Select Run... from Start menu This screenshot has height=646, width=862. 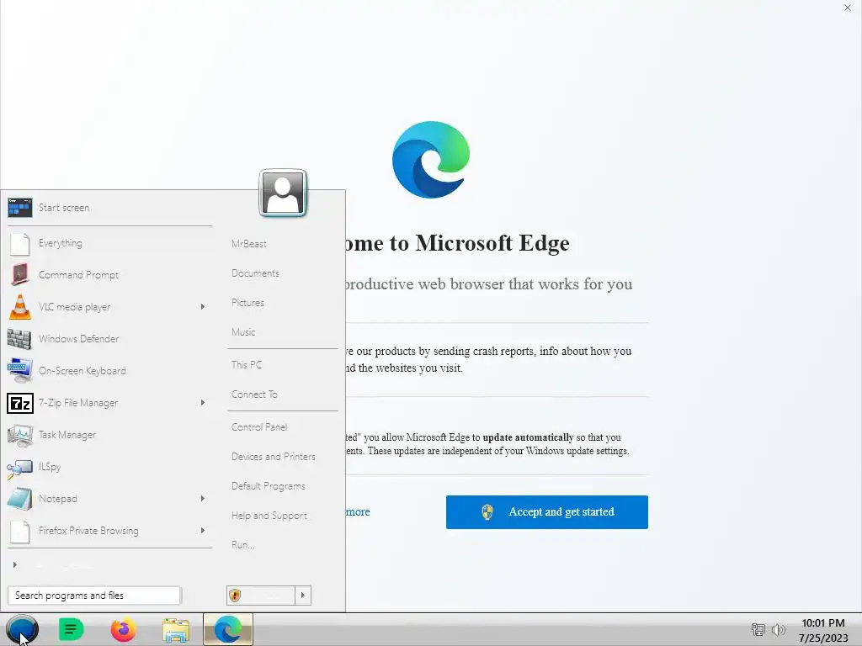(242, 545)
